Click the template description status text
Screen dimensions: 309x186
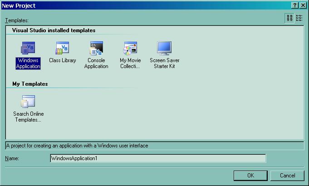point(77,146)
